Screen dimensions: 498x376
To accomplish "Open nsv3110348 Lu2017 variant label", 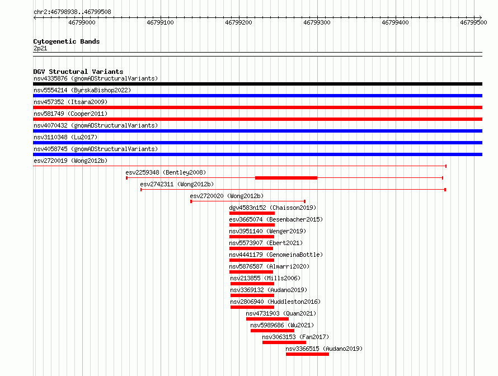I will pyautogui.click(x=65, y=137).
